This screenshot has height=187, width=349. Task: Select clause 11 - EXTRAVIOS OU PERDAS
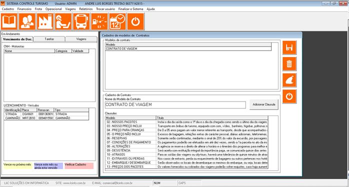pyautogui.click(x=186, y=158)
